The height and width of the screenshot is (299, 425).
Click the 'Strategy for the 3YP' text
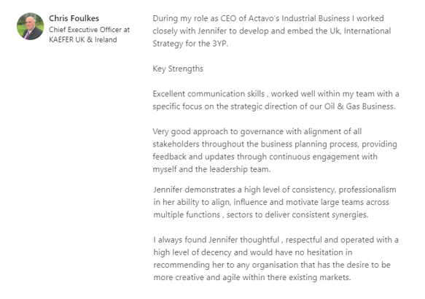click(x=190, y=44)
